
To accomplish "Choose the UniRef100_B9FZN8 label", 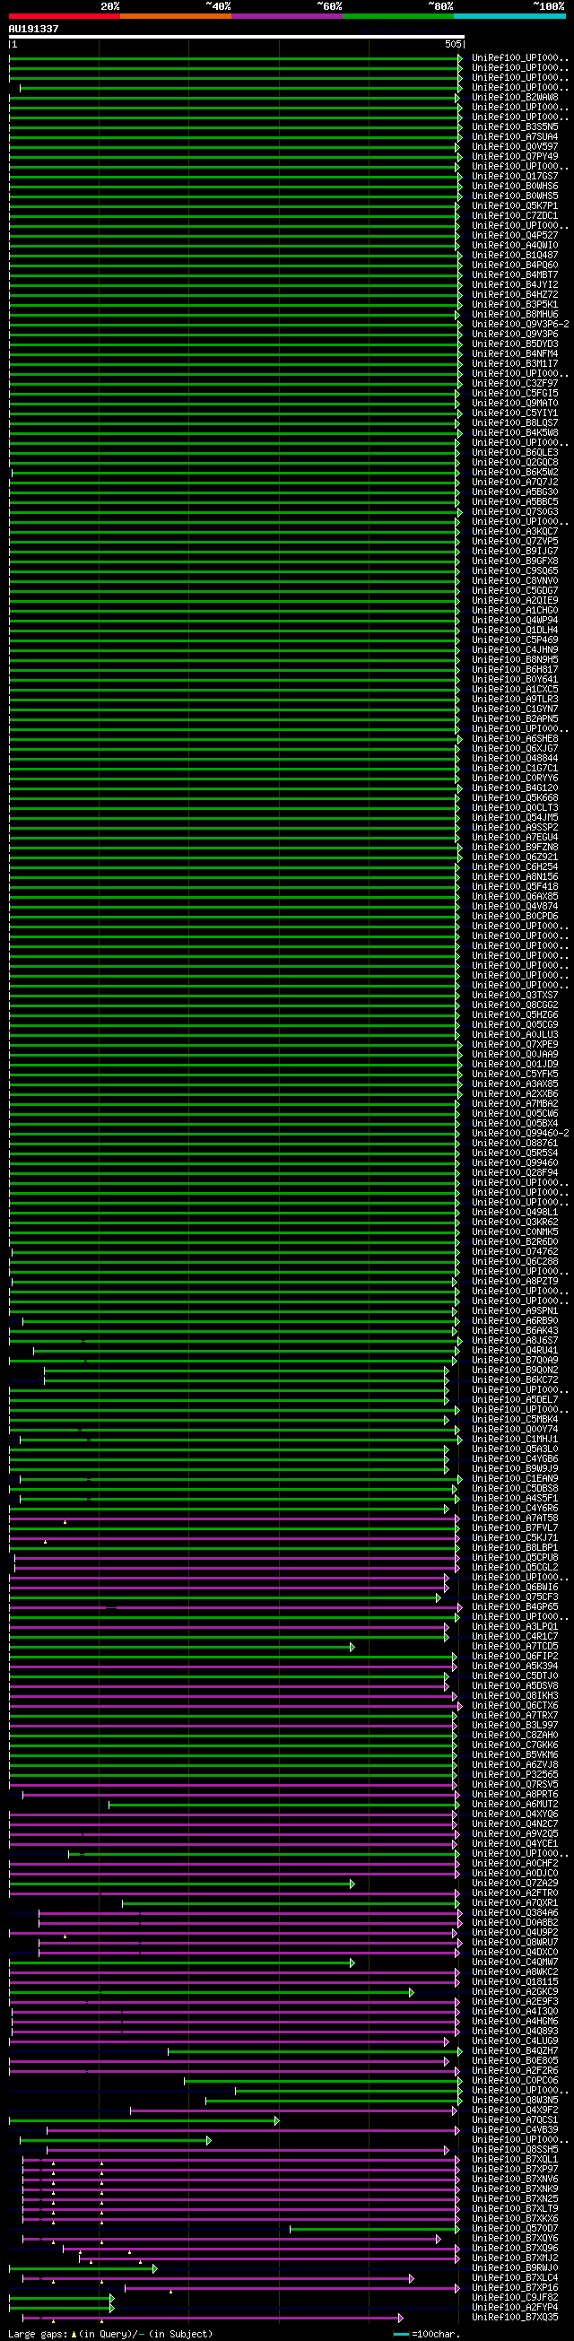I will click(515, 847).
